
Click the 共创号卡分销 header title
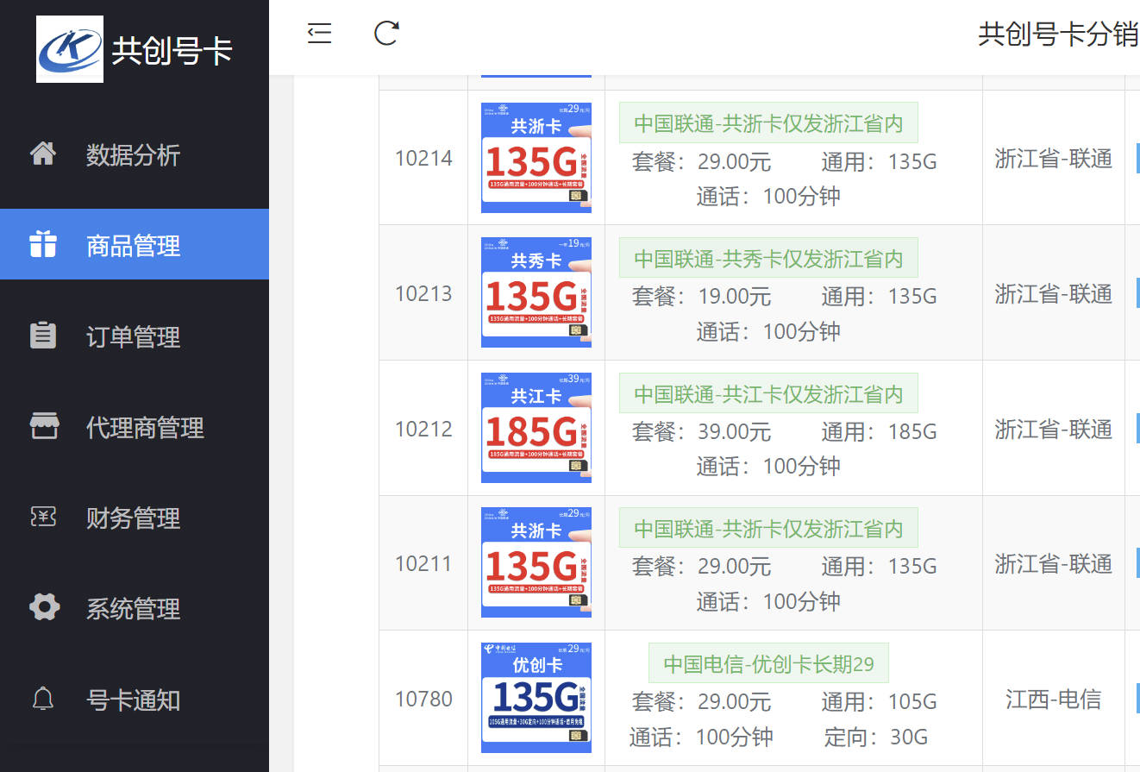coord(1058,34)
